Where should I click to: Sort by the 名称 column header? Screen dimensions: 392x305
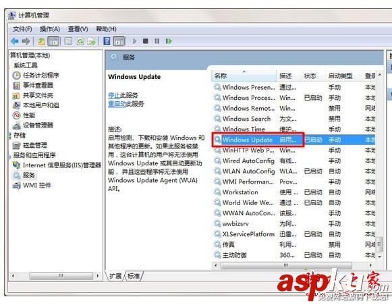click(x=244, y=76)
